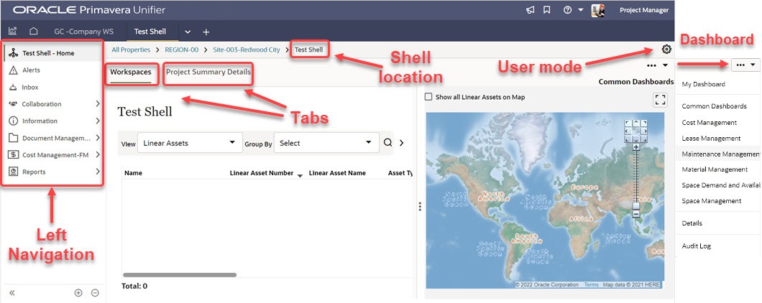The width and height of the screenshot is (762, 303).
Task: Open the Help question mark icon
Action: pyautogui.click(x=568, y=10)
